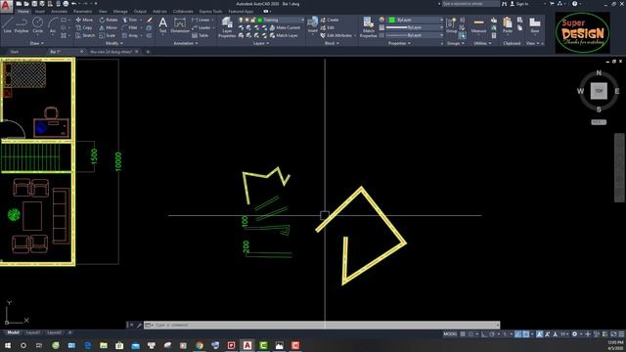Toggle object snap in status bar
626x352 pixels.
526,334
